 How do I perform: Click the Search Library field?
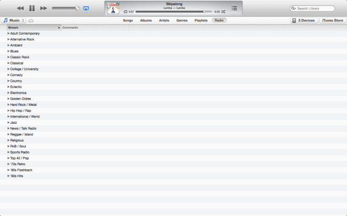(x=314, y=8)
